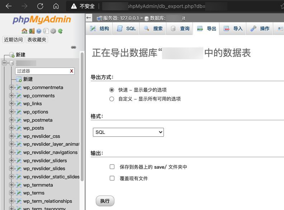The image size is (284, 210).
Task: Click wp_postmeta table structure icon
Action: (x=19, y=120)
